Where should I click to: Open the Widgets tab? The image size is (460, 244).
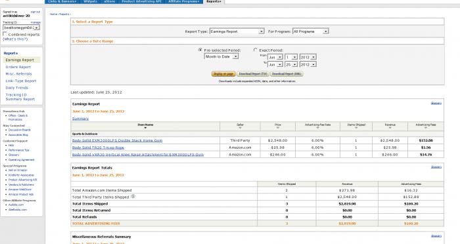pos(91,1)
